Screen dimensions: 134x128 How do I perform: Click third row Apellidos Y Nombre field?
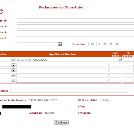[62, 70]
